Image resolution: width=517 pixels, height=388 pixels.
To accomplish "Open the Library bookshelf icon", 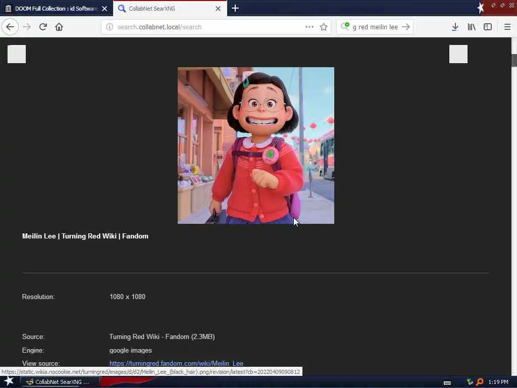I will point(472,27).
